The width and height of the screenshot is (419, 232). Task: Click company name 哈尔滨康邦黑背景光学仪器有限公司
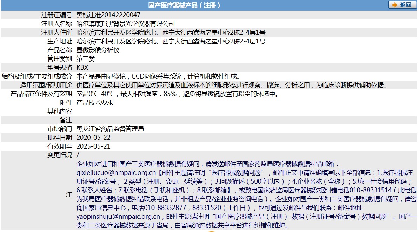125,24
